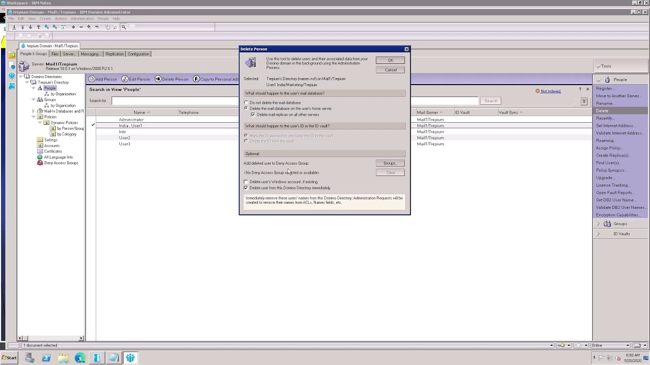650x365 pixels.
Task: Select Alt Language Info in directory tree
Action: coord(58,157)
